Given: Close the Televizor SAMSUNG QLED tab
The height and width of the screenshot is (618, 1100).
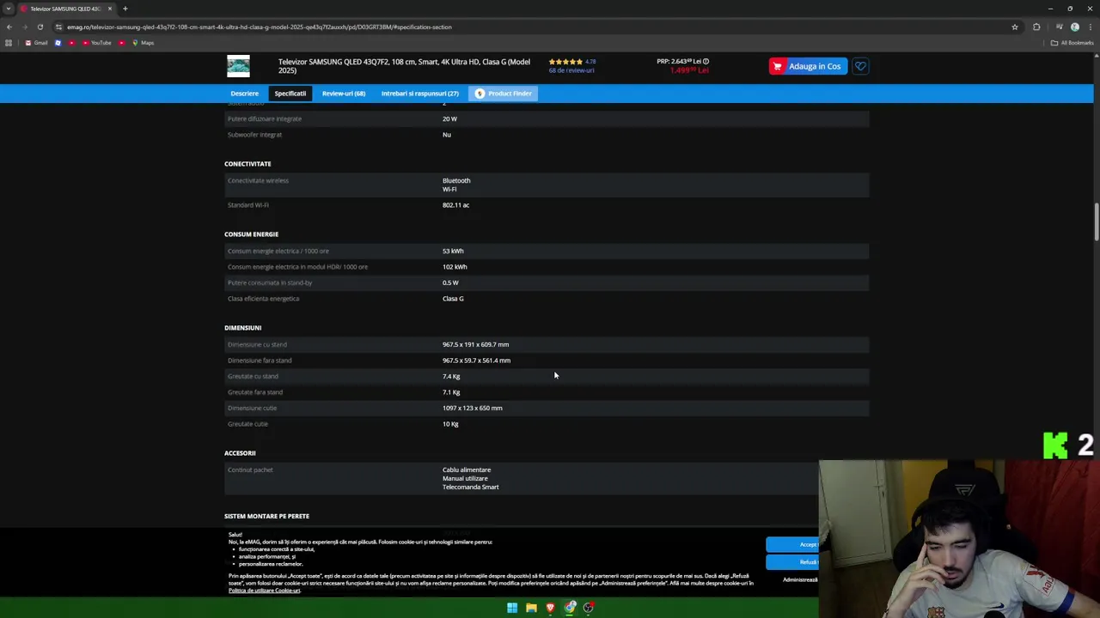Looking at the screenshot, I should (x=109, y=9).
